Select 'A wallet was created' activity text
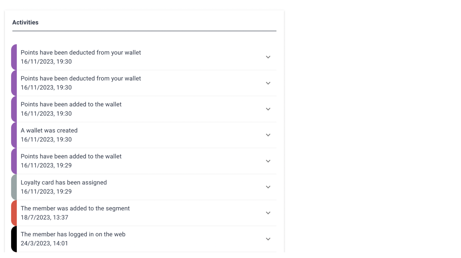The width and height of the screenshot is (461, 258). [49, 130]
